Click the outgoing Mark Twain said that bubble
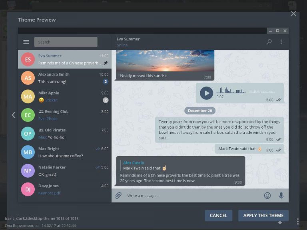 click(x=249, y=149)
